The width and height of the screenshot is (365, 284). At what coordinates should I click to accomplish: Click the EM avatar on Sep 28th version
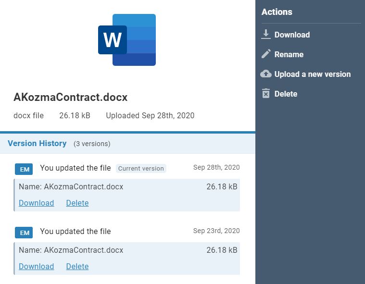[25, 169]
